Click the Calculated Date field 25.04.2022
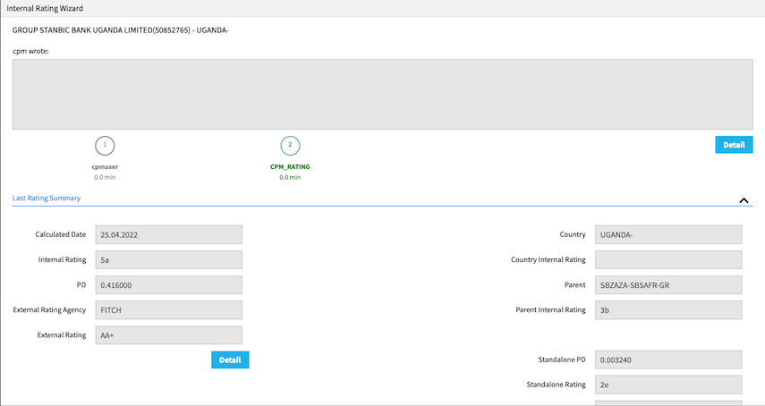The width and height of the screenshot is (765, 406). pos(169,234)
